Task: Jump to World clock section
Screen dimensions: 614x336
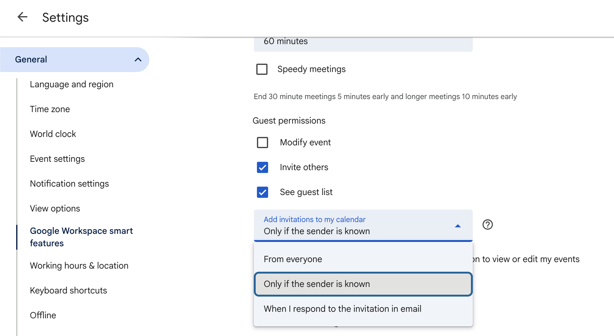Action: point(53,134)
